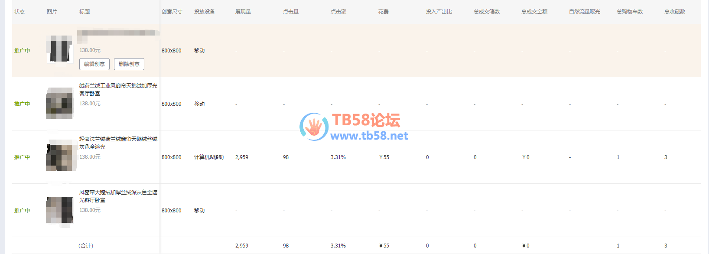
Task: Open thumbnail for 轻奢法兰绒荷兰绒窗帘 product
Action: coord(61,156)
